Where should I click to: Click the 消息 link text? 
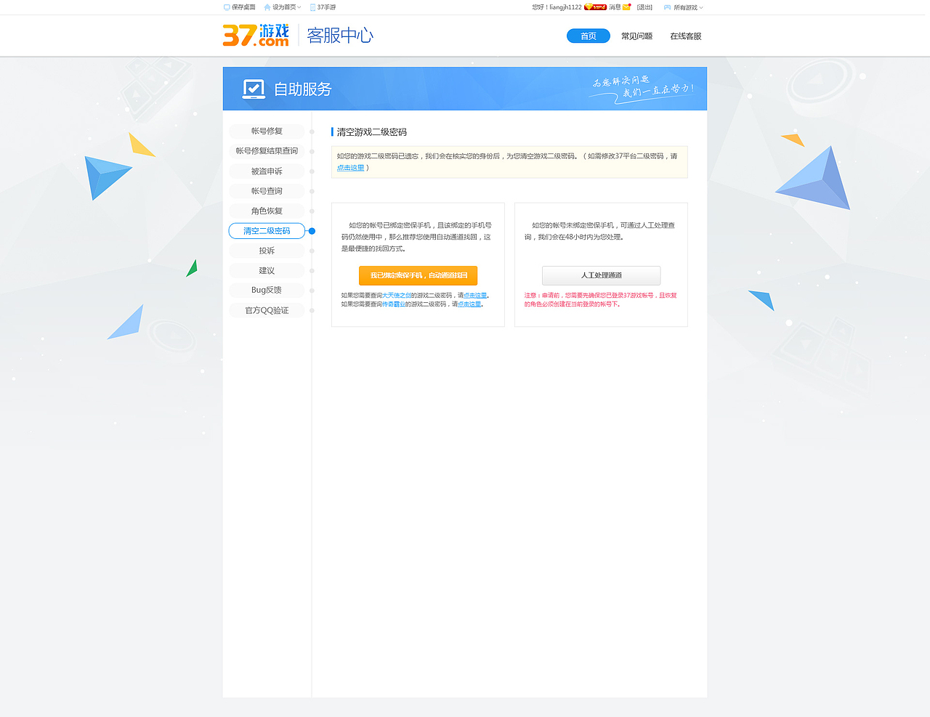(615, 7)
